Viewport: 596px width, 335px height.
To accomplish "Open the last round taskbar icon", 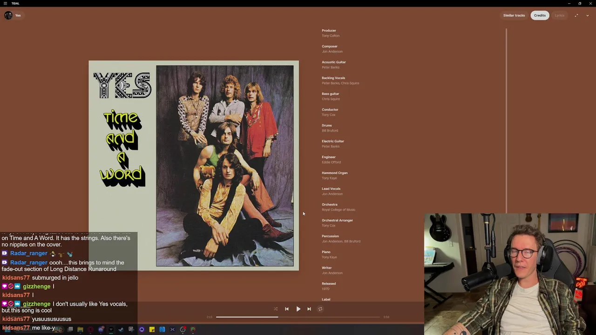I will click(193, 329).
